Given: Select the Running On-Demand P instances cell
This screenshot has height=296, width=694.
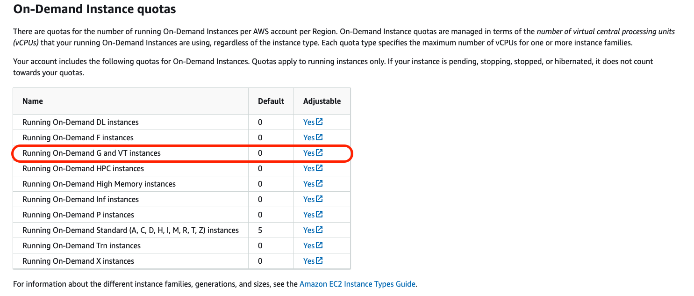Looking at the screenshot, I should [78, 215].
